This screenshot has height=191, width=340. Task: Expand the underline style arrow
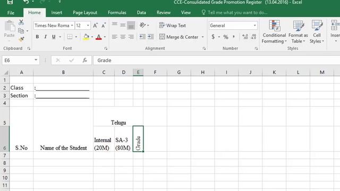click(60, 37)
